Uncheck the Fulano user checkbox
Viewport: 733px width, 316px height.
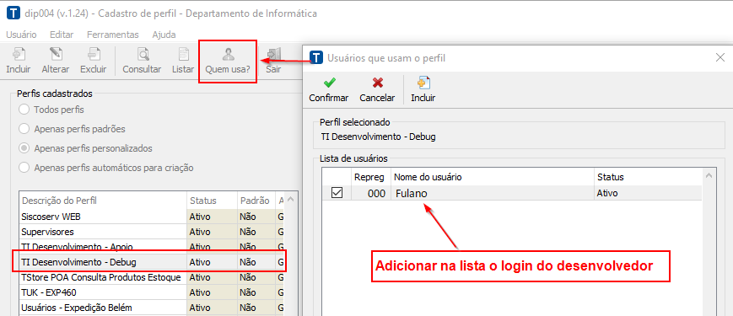(337, 193)
